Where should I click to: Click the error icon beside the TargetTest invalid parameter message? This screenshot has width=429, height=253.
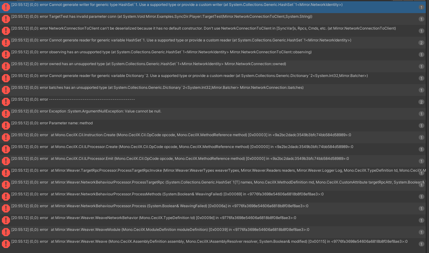coord(6,19)
